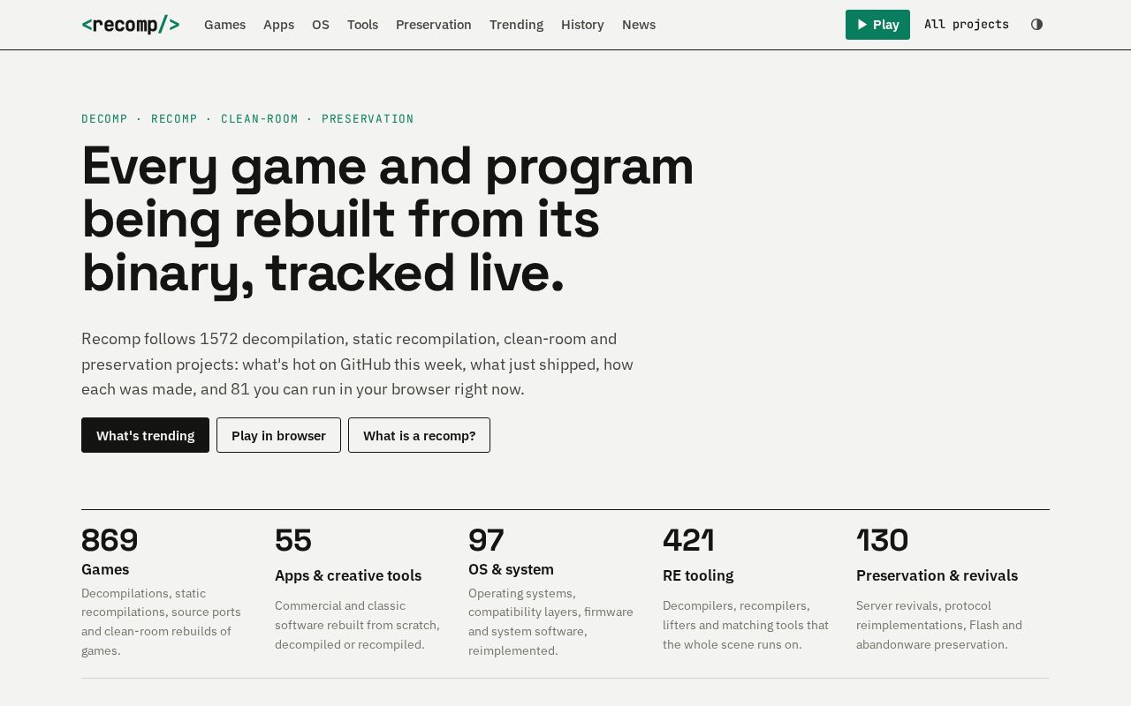Open the News nav link
The height and width of the screenshot is (706, 1131).
pos(639,25)
